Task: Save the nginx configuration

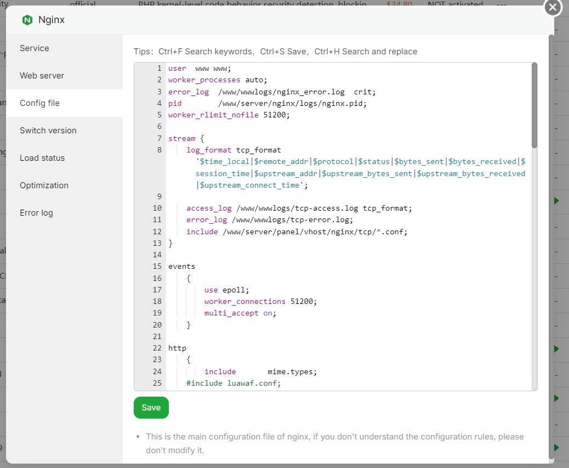Action: point(151,407)
